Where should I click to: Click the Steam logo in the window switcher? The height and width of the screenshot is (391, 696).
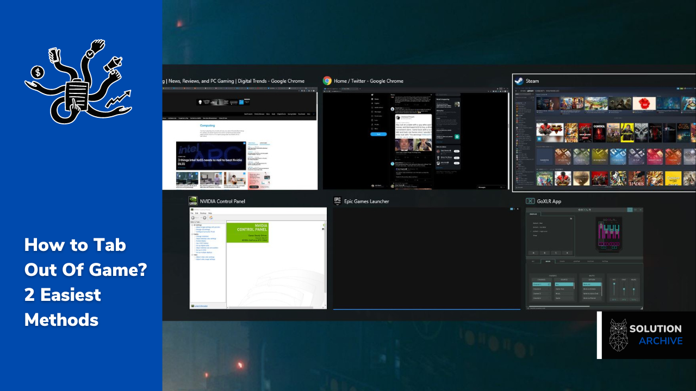tap(518, 81)
